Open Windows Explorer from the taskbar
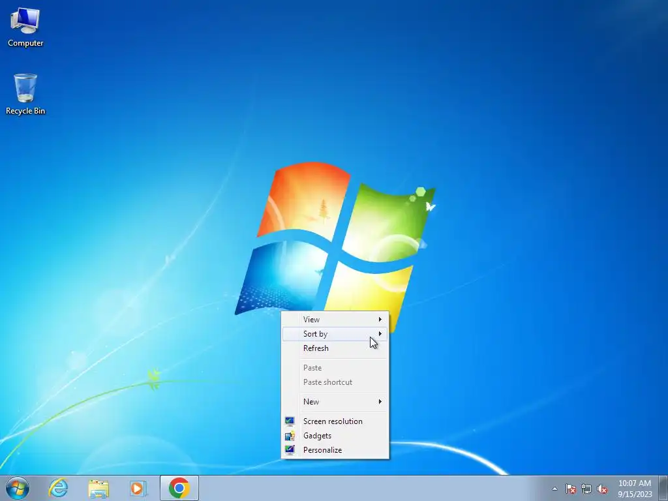The height and width of the screenshot is (501, 668). tap(99, 488)
